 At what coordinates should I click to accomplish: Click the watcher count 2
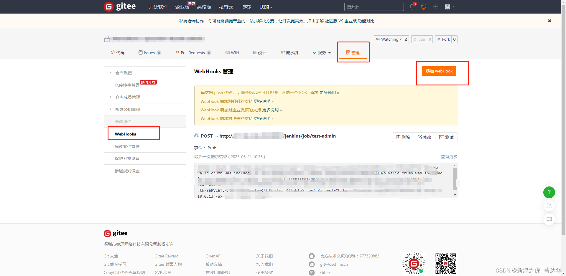[x=406, y=39]
